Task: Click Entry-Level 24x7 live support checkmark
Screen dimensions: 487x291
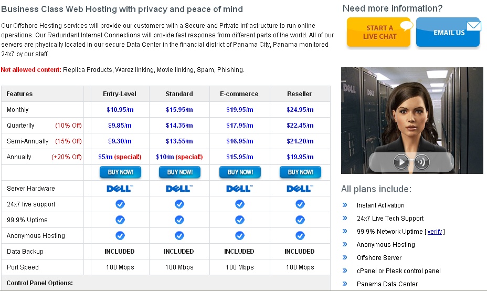Action: [120, 204]
